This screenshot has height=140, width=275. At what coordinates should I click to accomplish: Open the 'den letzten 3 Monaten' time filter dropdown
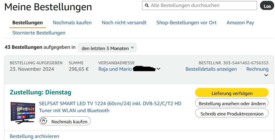click(x=107, y=48)
